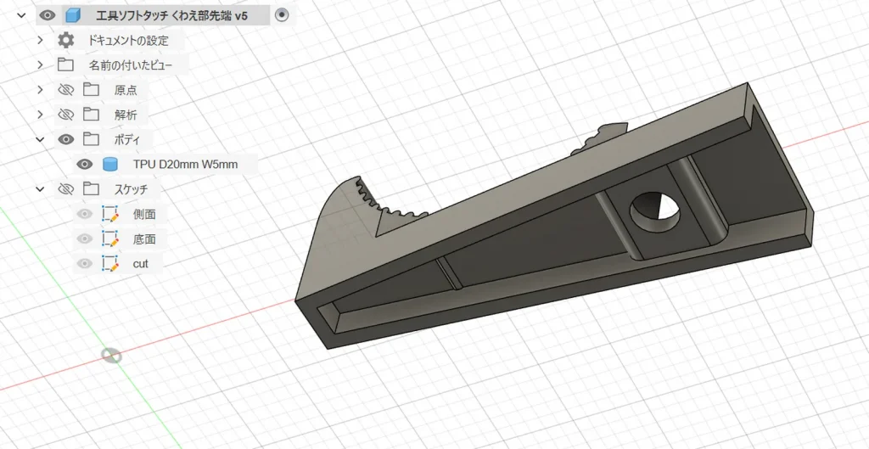The width and height of the screenshot is (869, 449).
Task: Click the cut sketch icon
Action: (x=109, y=264)
